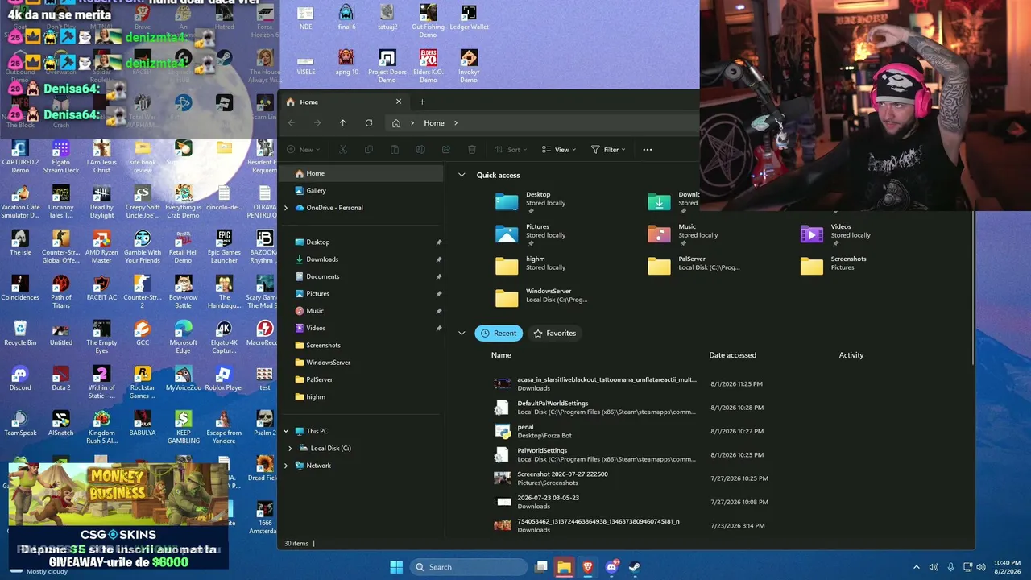Click the Cut icon in Explorer toolbar
This screenshot has width=1031, height=580.
[343, 149]
